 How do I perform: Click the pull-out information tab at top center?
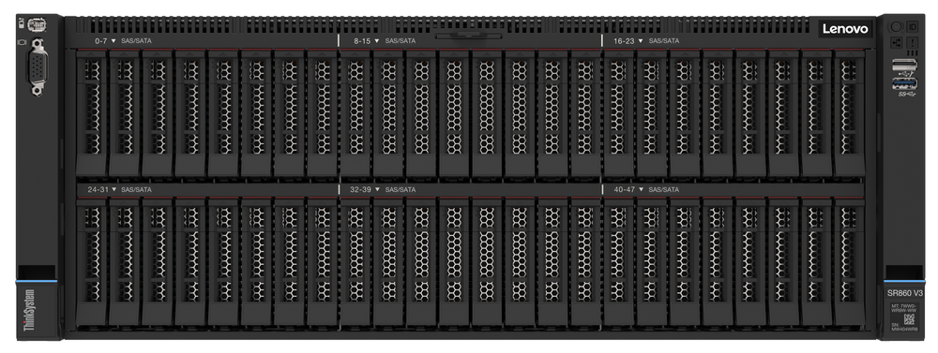(468, 37)
